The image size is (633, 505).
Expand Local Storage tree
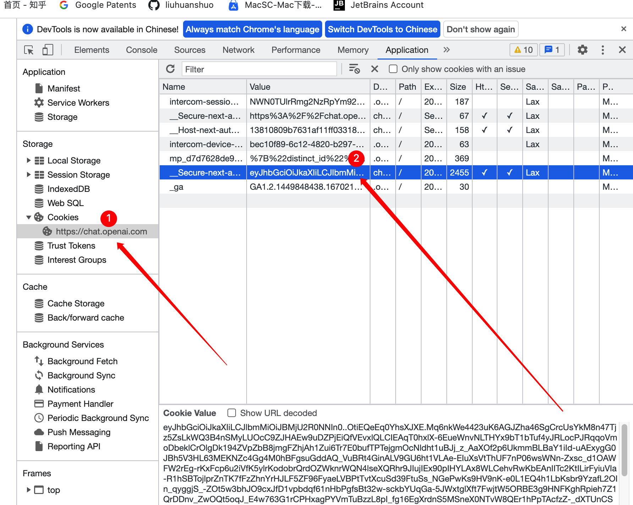click(x=29, y=160)
